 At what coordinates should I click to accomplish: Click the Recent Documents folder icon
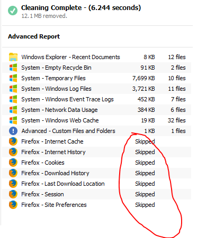[x=13, y=57]
